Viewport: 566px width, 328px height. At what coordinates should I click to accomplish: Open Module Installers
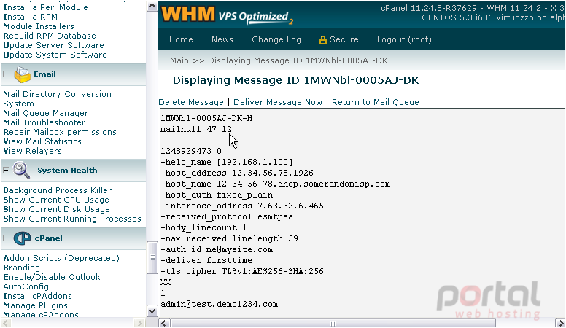39,26
